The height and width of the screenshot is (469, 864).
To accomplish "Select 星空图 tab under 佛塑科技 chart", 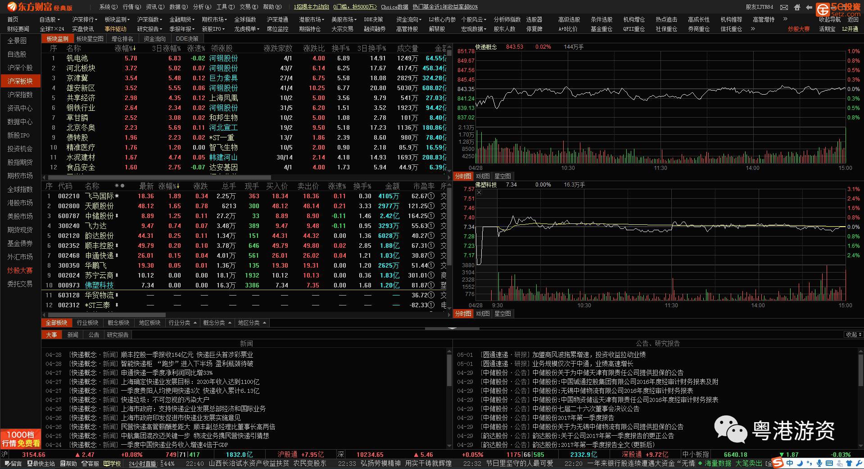I will pyautogui.click(x=503, y=314).
